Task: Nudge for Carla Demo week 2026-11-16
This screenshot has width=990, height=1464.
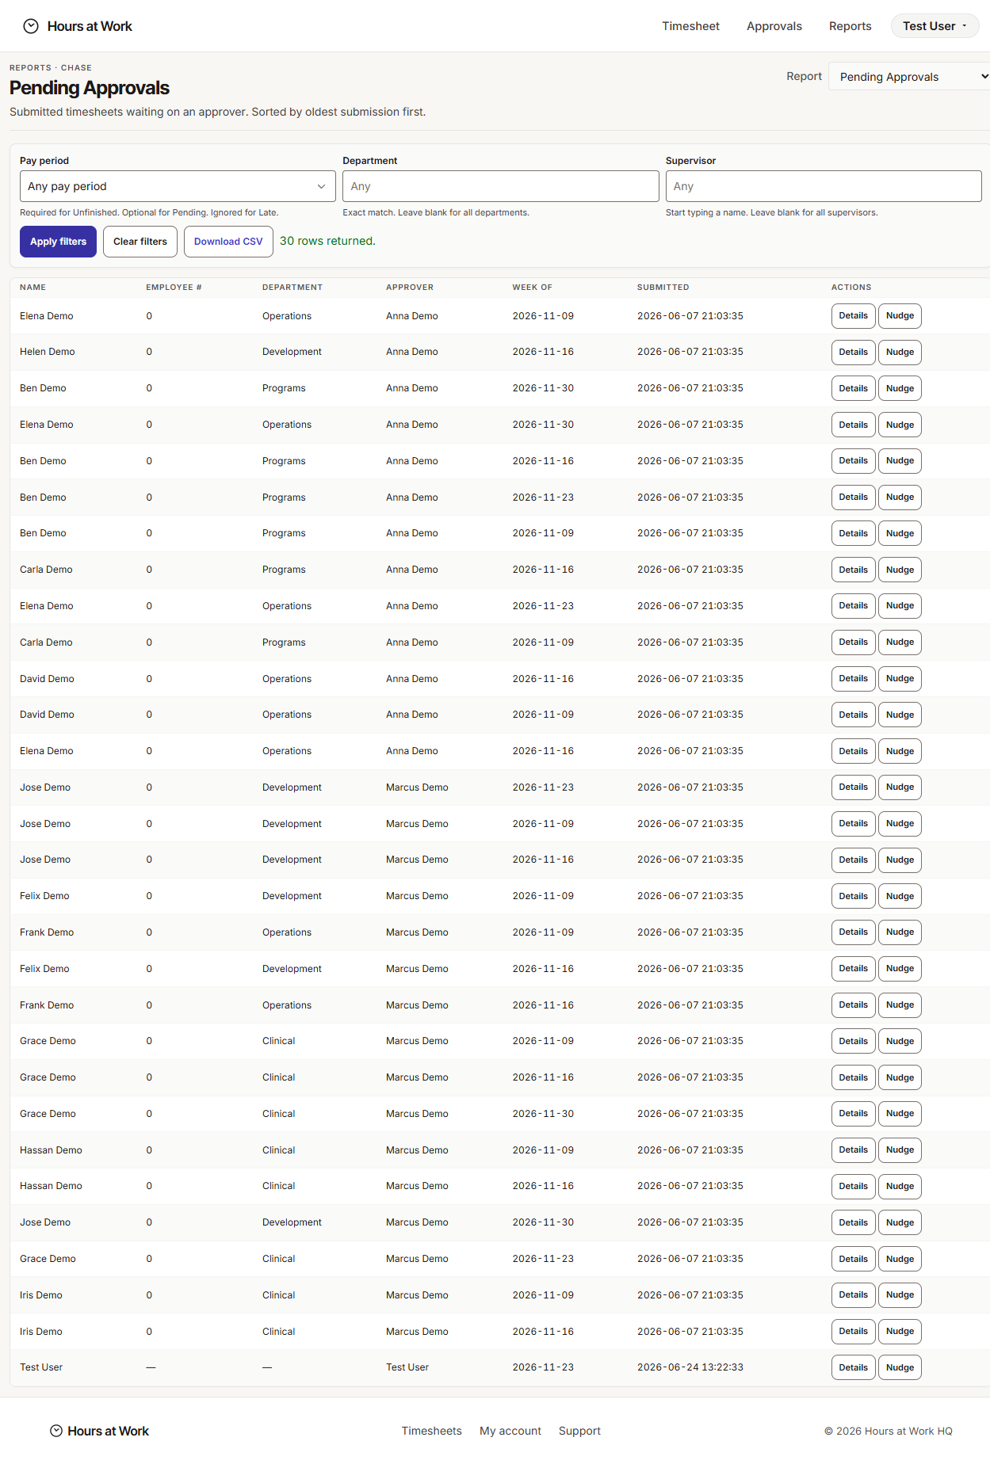Action: pos(900,570)
